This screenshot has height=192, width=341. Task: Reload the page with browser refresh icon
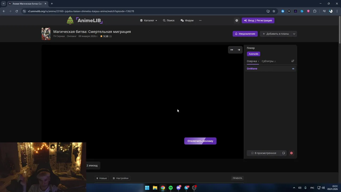pyautogui.click(x=17, y=11)
